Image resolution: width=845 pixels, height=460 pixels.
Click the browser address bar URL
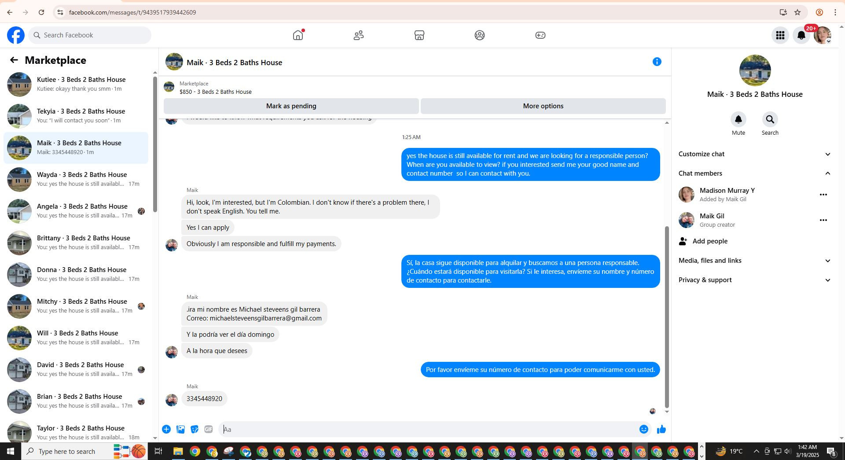132,12
